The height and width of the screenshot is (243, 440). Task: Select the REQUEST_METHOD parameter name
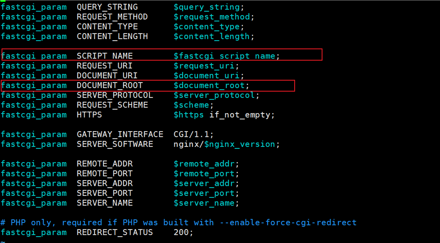tap(112, 17)
